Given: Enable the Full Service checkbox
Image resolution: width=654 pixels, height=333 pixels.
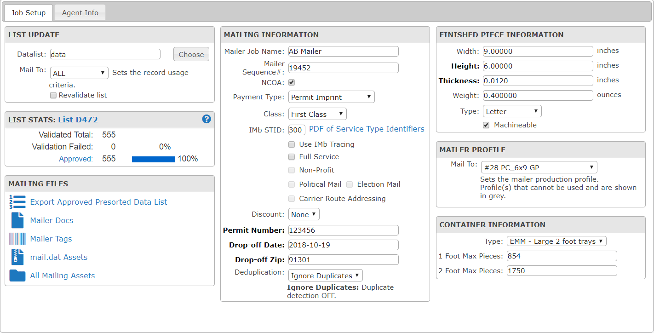Looking at the screenshot, I should [292, 157].
